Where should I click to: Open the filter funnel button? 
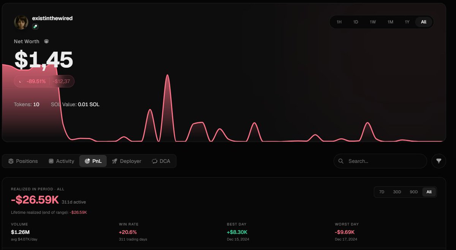pyautogui.click(x=439, y=161)
